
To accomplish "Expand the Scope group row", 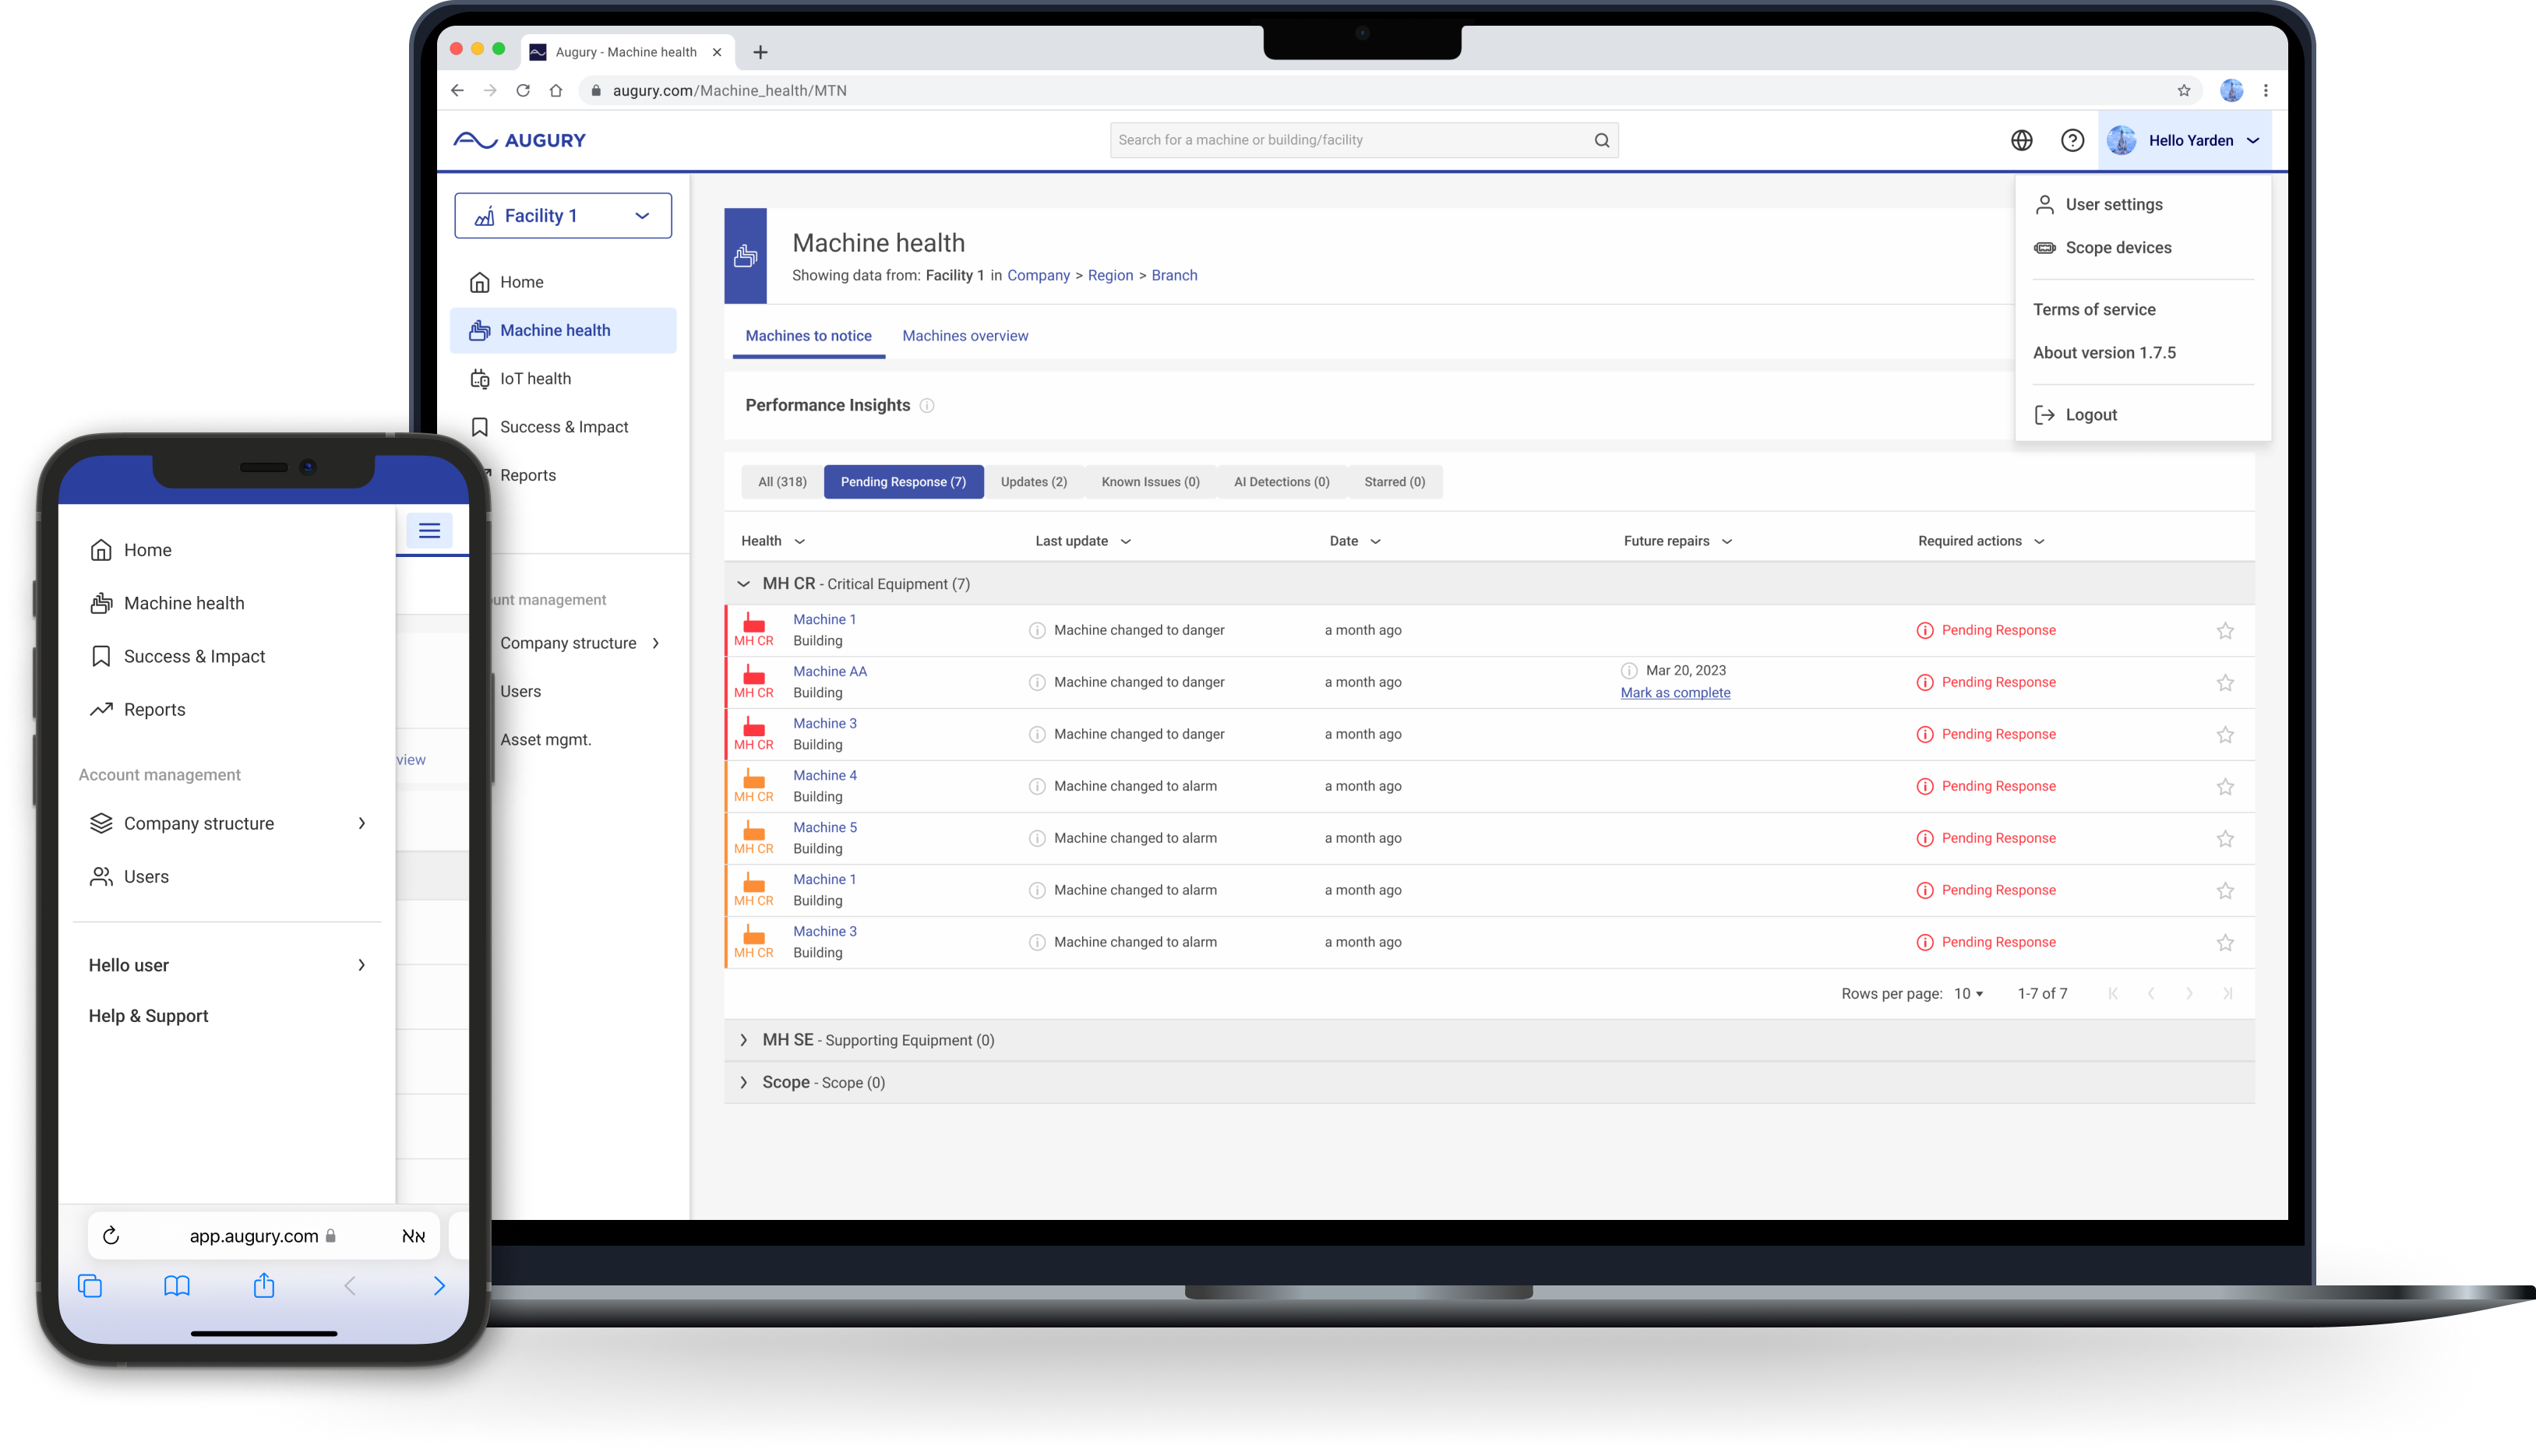I will [743, 1082].
